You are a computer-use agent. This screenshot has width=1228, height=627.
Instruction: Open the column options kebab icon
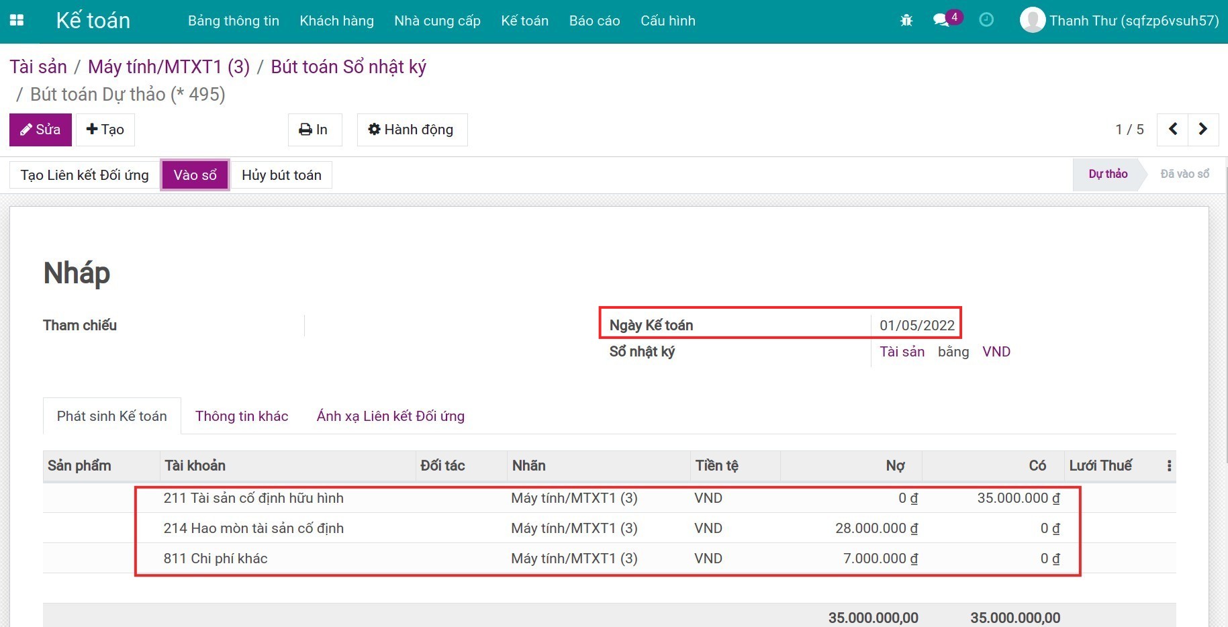point(1169,466)
